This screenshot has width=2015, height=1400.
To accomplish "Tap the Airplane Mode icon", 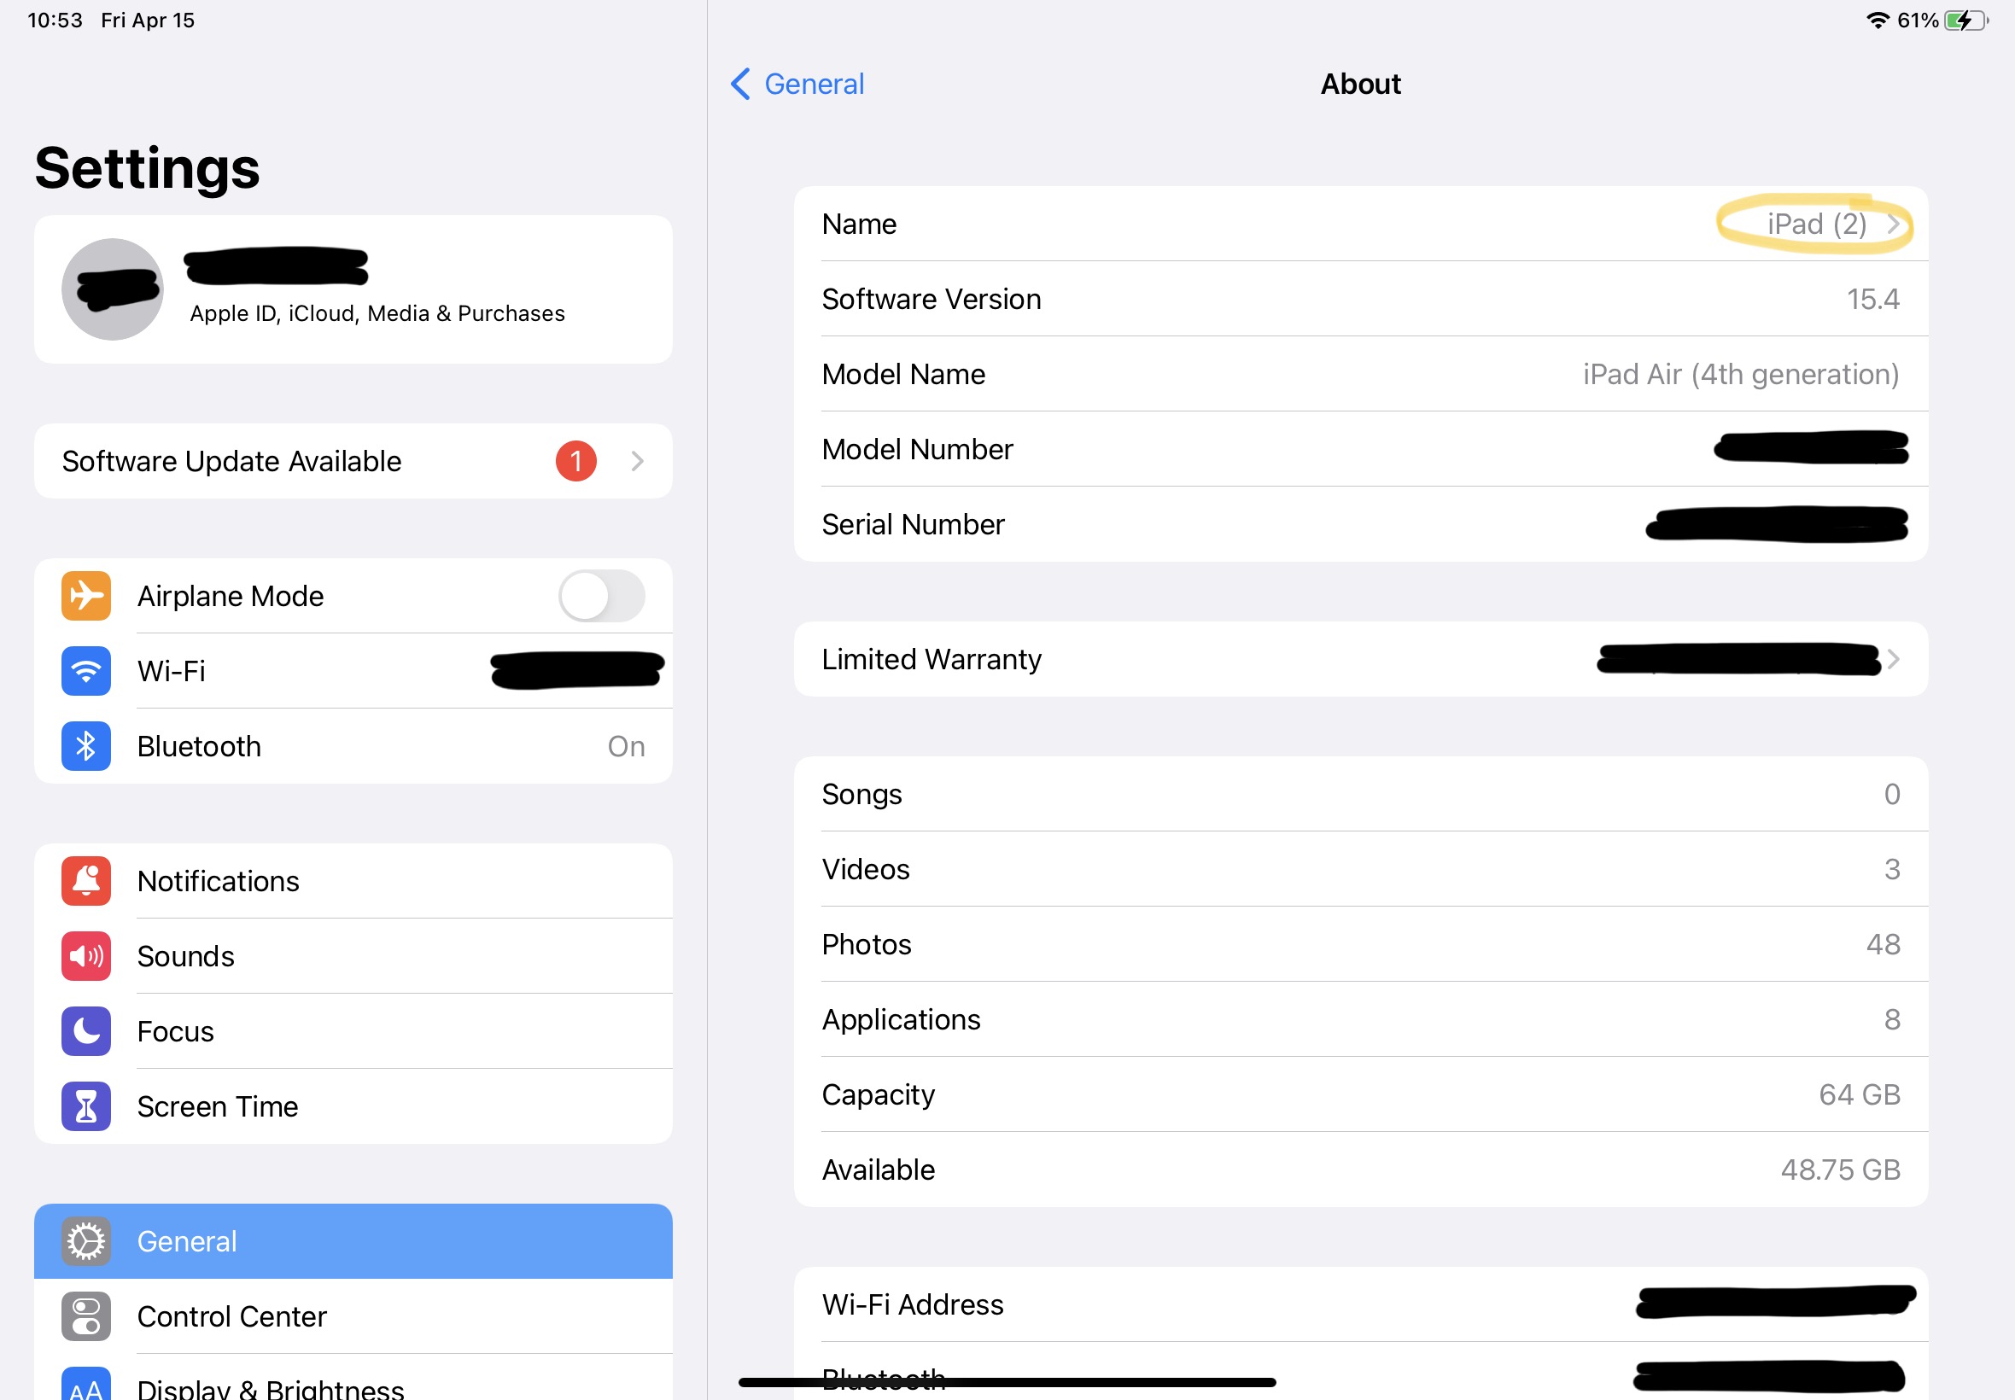I will click(86, 596).
